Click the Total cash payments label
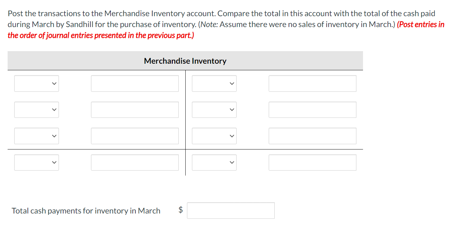 pos(86,211)
